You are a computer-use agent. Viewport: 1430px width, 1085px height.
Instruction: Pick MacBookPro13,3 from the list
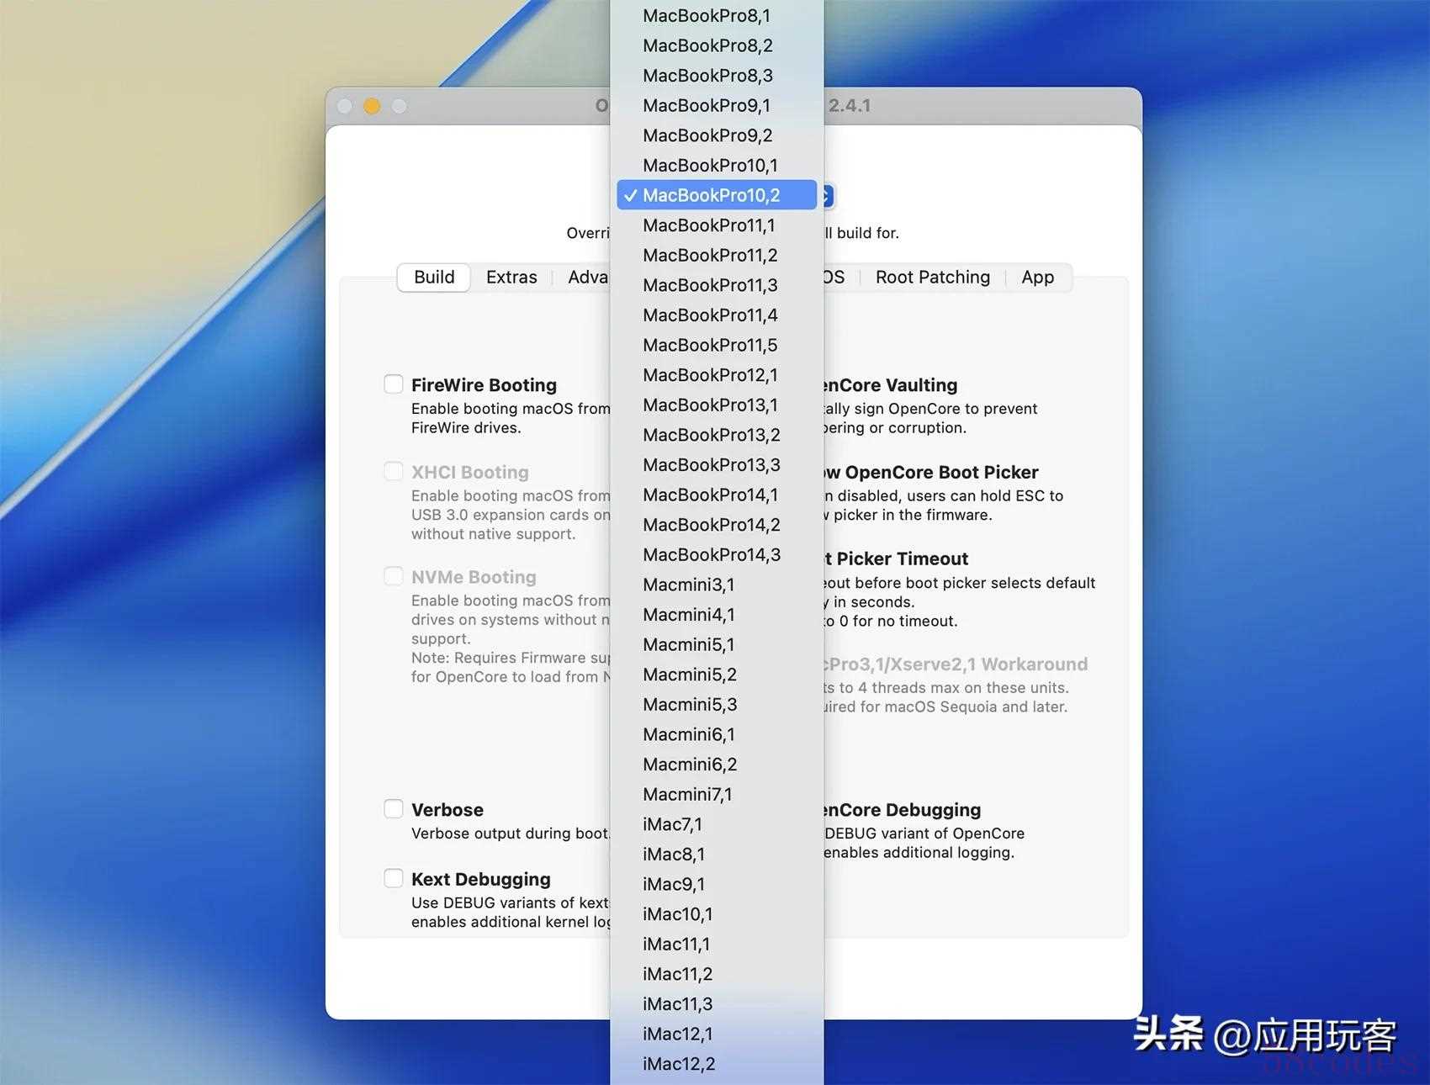pos(717,465)
